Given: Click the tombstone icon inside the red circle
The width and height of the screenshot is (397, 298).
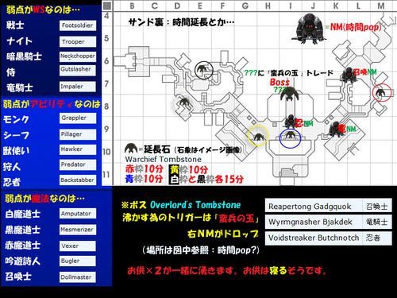Looking at the screenshot, I should click(381, 92).
